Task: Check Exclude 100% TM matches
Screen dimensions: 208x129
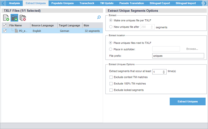Action: (x=111, y=84)
